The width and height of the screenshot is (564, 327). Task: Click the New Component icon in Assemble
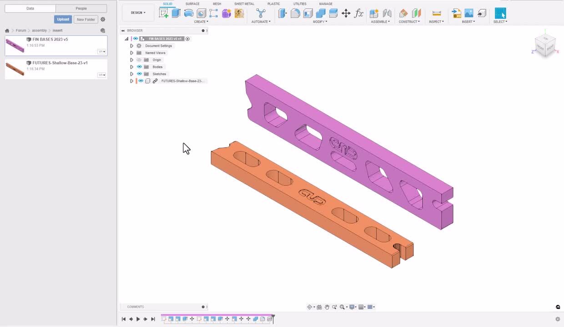(x=374, y=13)
